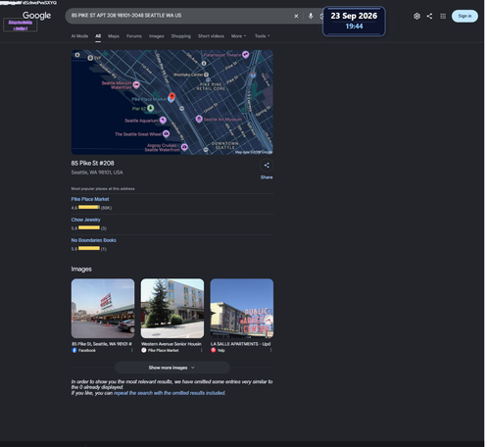Open the Pike Place Market link

point(90,199)
